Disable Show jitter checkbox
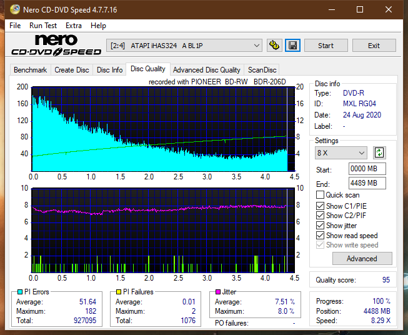408x335 pixels. pos(320,226)
